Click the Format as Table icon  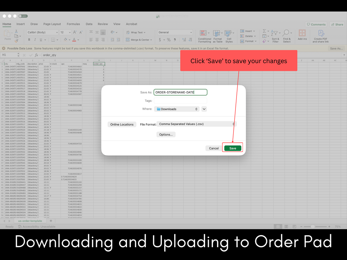218,33
